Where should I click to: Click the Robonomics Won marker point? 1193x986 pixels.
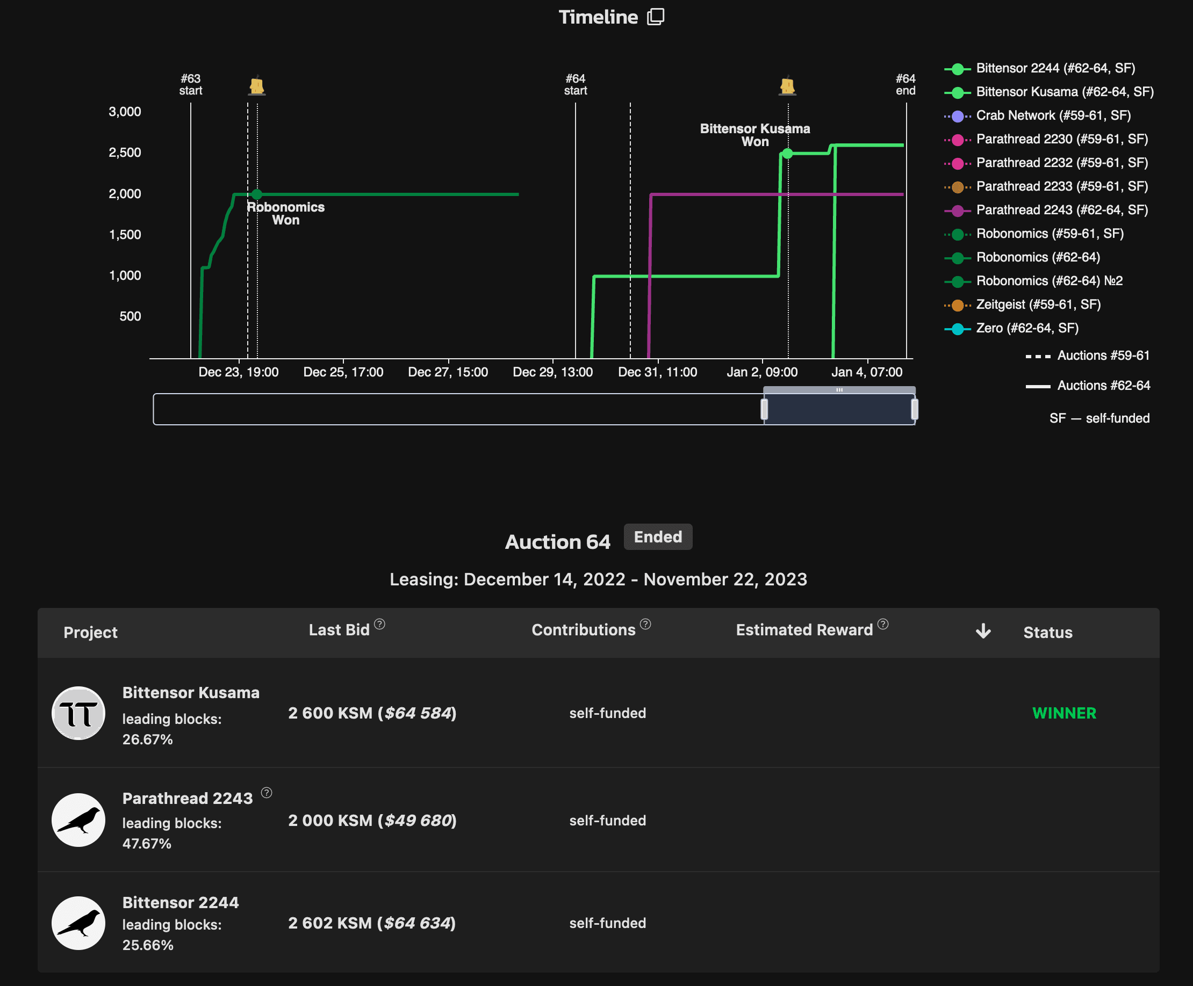pyautogui.click(x=257, y=194)
